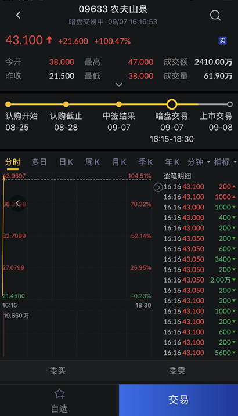Tap the 09633 农夫山泉 title
Viewport: 238px width, 416px height.
point(113,9)
